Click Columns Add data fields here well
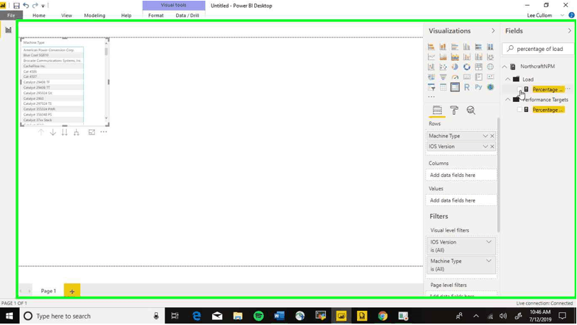The image size is (577, 325). tap(461, 175)
